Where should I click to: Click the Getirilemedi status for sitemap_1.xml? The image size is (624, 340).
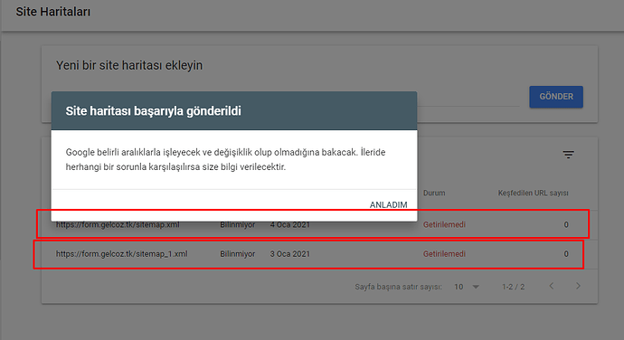tap(444, 254)
